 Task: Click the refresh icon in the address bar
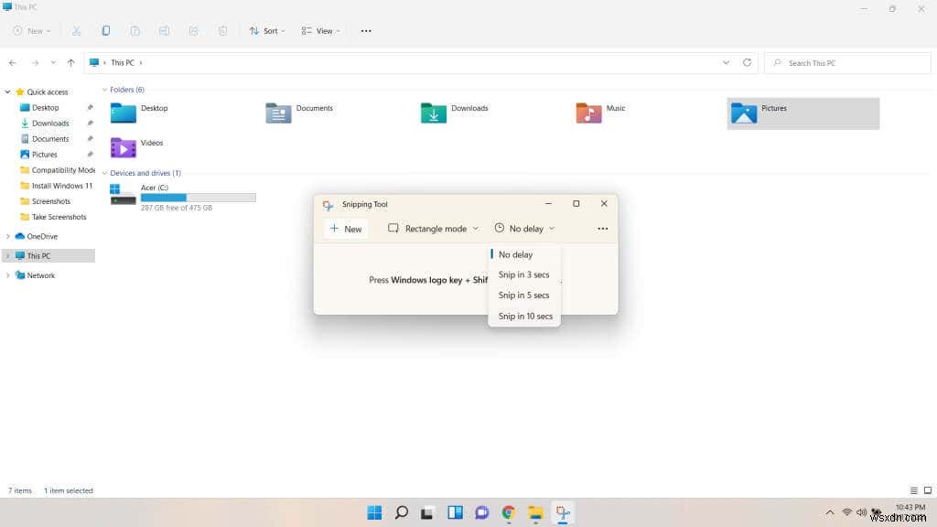point(747,62)
